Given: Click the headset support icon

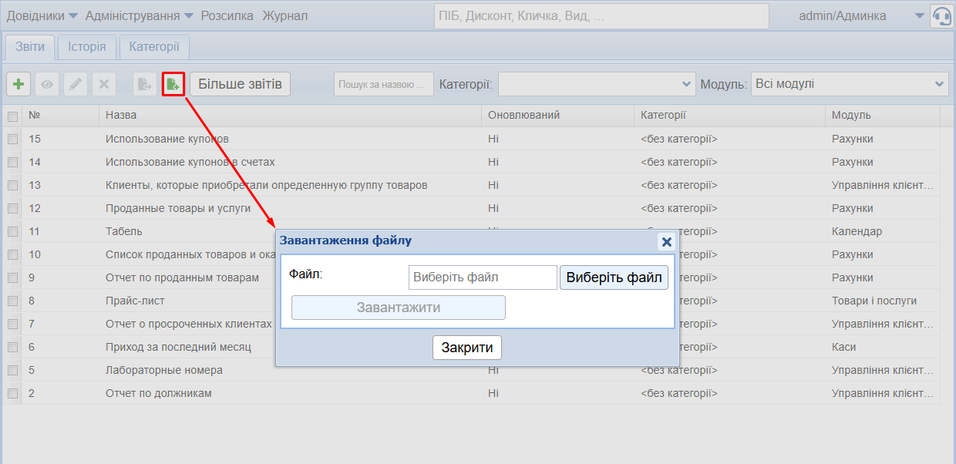Looking at the screenshot, I should coord(941,16).
